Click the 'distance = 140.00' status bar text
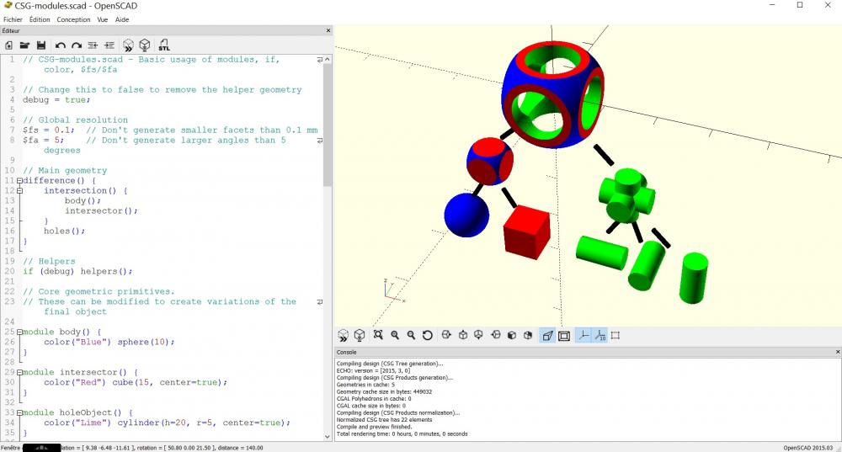 (240, 448)
